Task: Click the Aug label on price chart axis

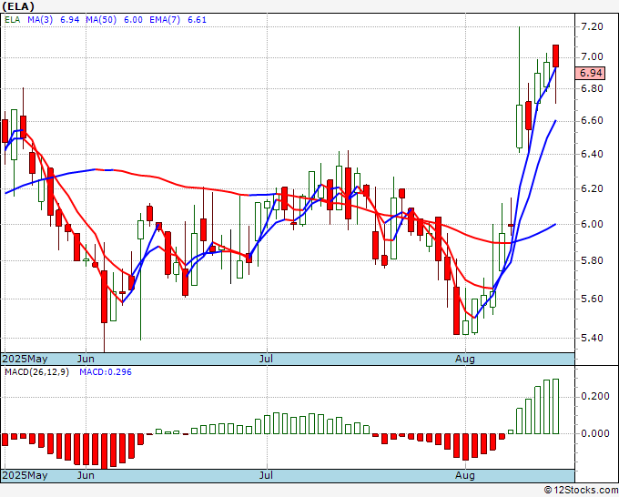Action: pyautogui.click(x=464, y=359)
